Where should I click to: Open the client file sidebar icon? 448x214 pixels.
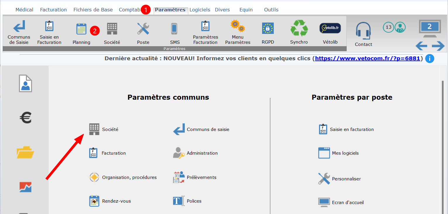pyautogui.click(x=25, y=83)
